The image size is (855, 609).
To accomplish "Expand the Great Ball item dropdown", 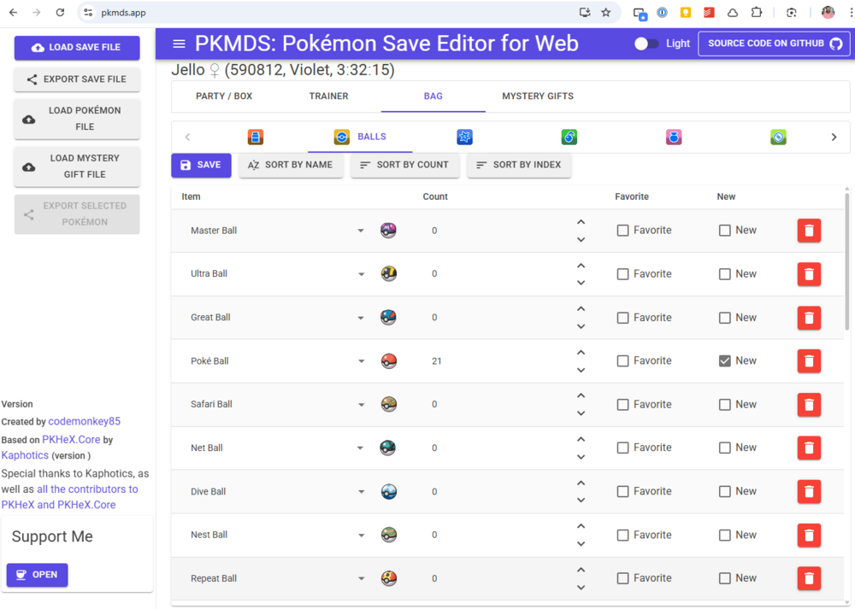I will [x=361, y=318].
